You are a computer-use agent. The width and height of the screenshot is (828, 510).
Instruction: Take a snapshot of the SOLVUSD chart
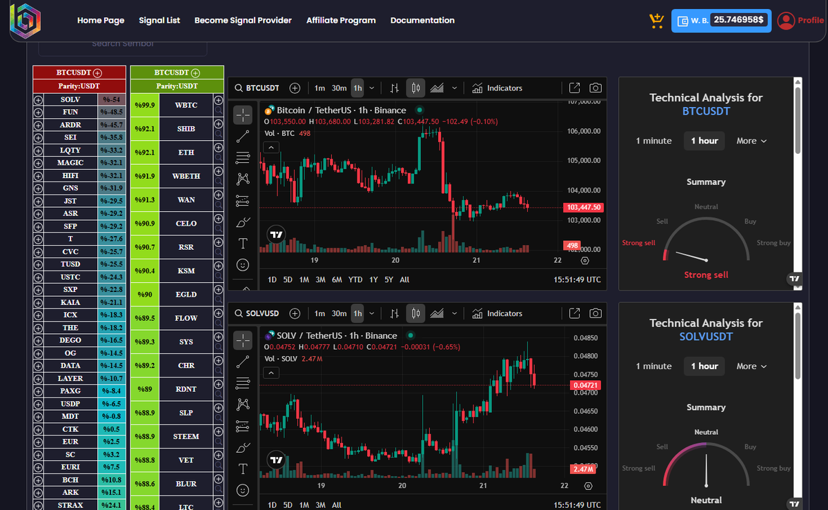click(x=595, y=313)
